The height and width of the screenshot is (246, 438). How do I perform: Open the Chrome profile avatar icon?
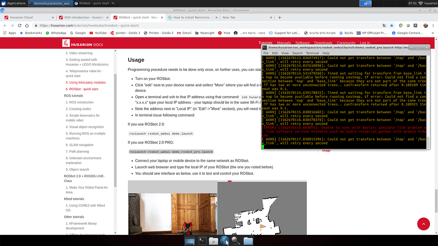click(425, 25)
